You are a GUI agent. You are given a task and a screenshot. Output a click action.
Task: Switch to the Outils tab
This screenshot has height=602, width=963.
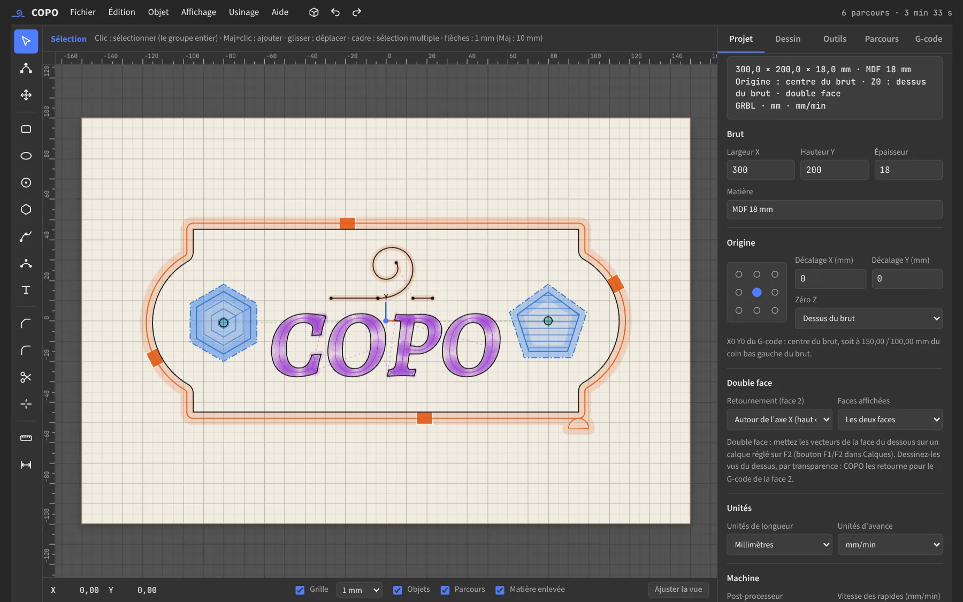pyautogui.click(x=835, y=39)
